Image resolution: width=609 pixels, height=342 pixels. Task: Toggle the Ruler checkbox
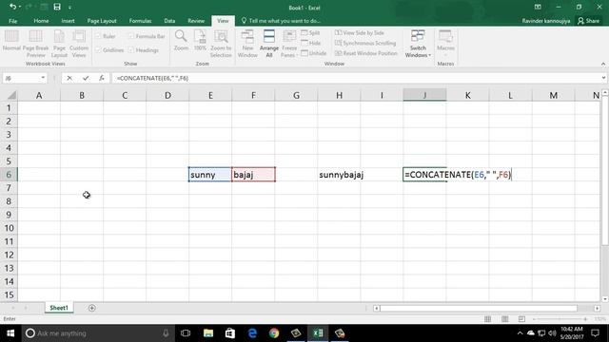click(x=98, y=36)
